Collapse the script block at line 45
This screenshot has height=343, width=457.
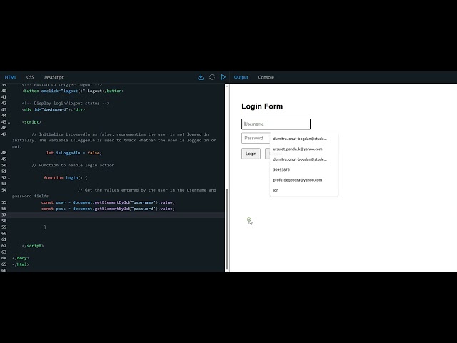[9, 123]
